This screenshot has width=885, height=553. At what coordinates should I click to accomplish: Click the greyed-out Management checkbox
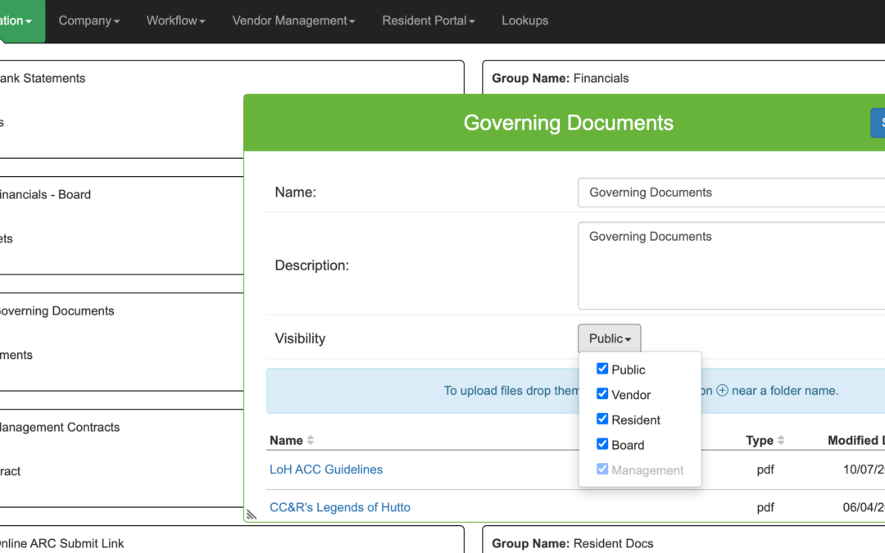click(x=602, y=469)
